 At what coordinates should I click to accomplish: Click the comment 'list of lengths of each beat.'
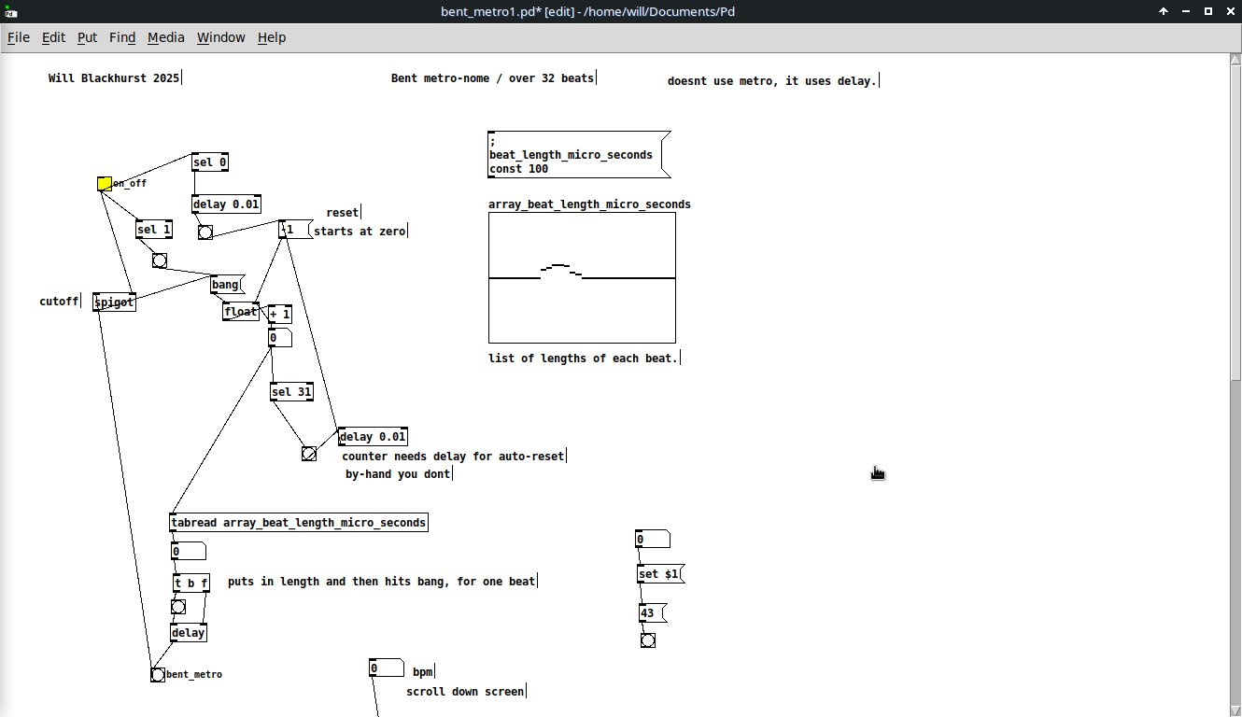[584, 358]
